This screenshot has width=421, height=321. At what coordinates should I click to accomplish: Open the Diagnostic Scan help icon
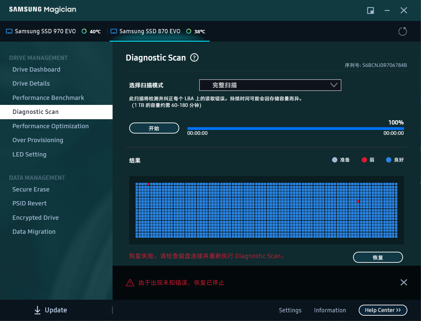tap(194, 58)
